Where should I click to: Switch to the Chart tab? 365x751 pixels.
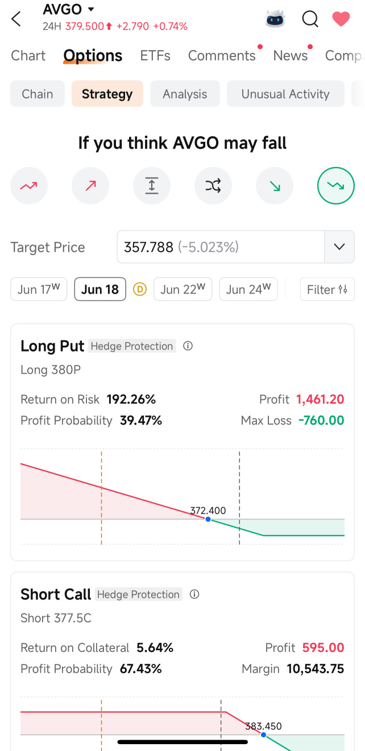(x=28, y=55)
